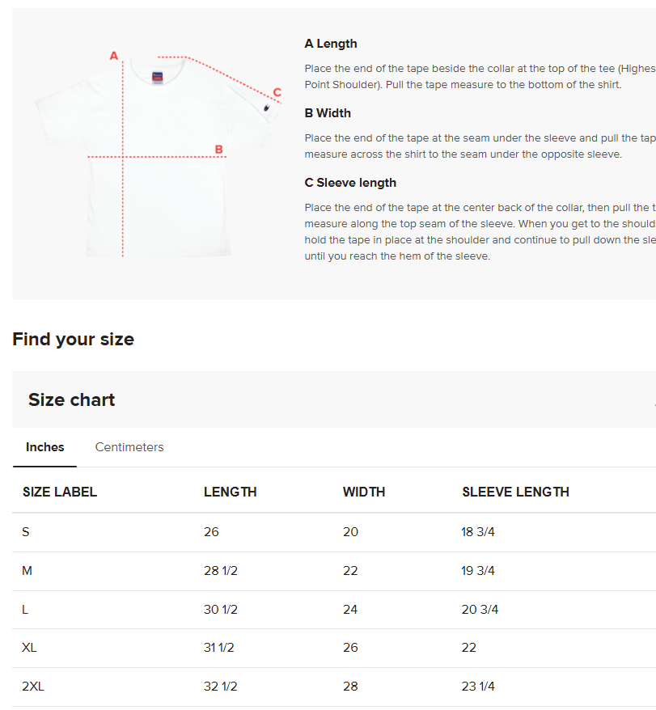Click the "C Sleeve length" instruction heading

[350, 183]
